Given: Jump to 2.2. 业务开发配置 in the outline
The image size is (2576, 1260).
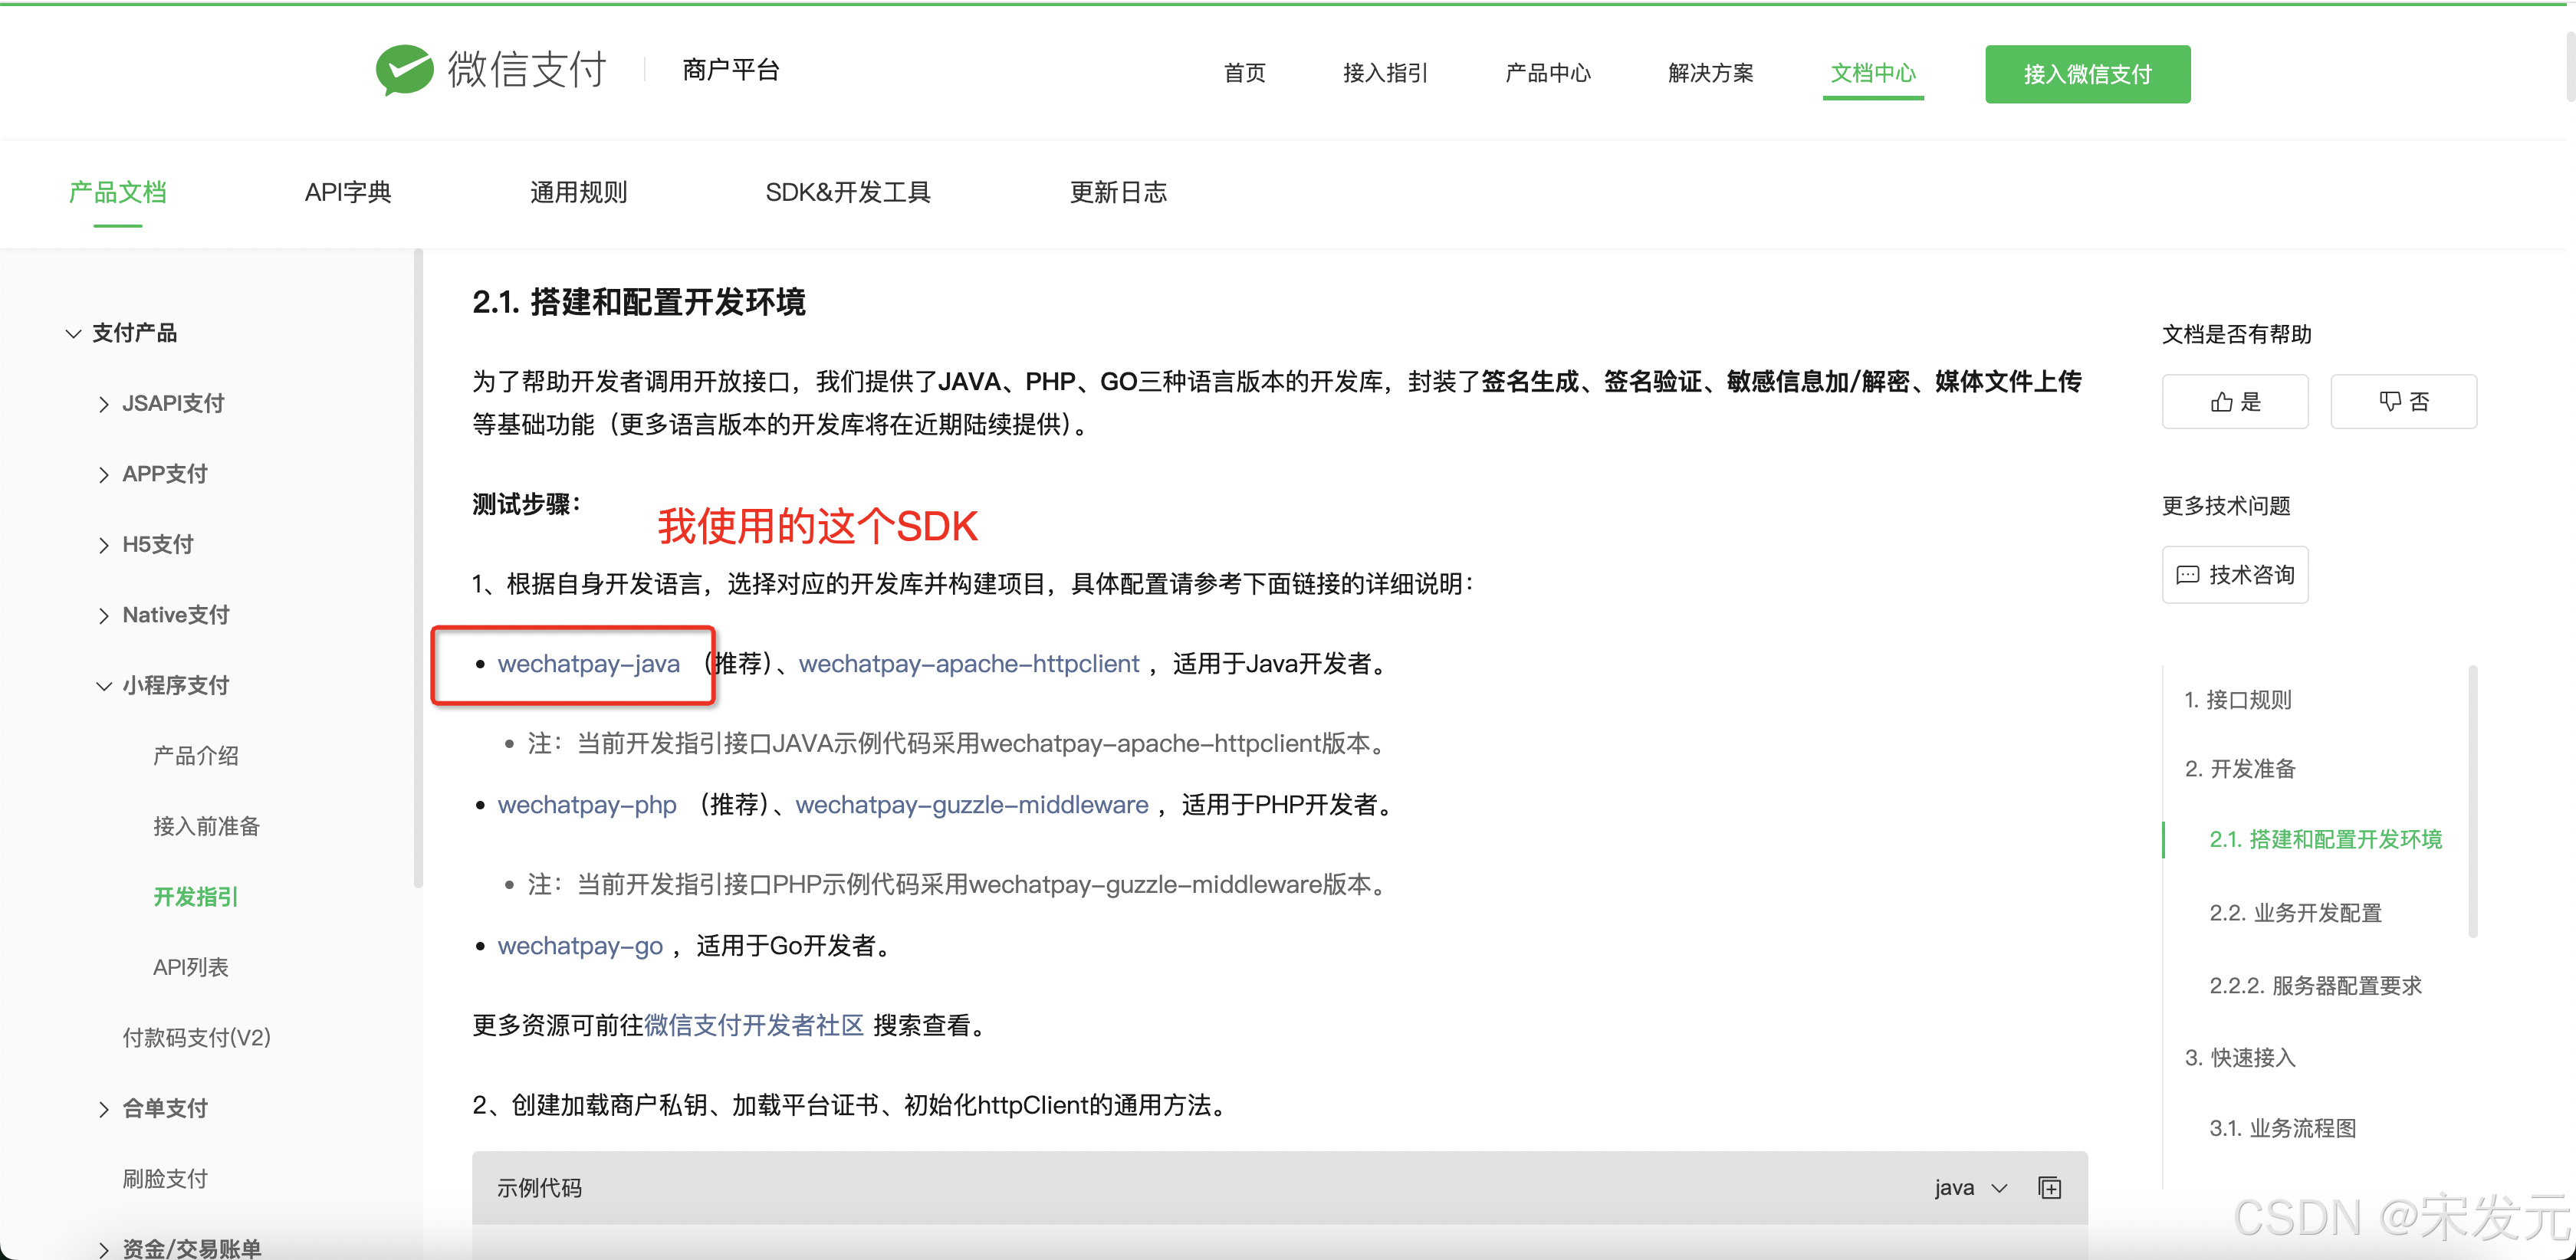Looking at the screenshot, I should (x=2295, y=913).
